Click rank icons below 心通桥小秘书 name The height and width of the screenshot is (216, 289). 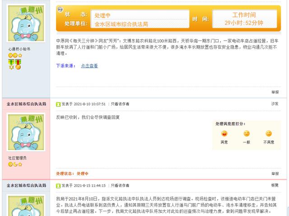pyautogui.click(x=15, y=55)
